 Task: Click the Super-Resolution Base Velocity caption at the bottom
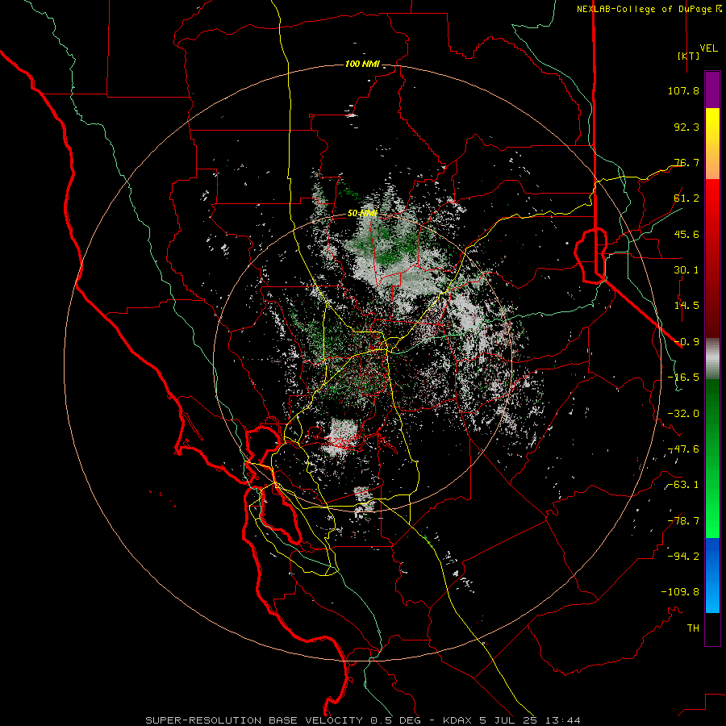point(362,720)
